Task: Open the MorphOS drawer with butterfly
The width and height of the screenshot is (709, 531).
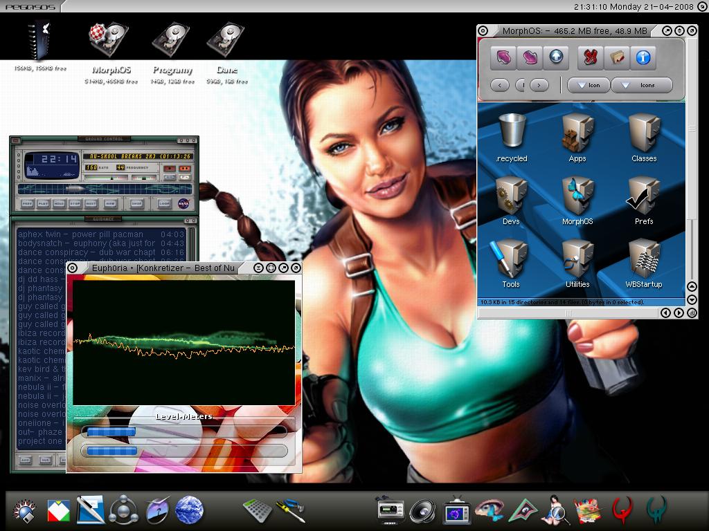Action: (577, 201)
